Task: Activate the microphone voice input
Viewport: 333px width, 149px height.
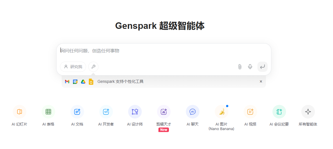Action: pyautogui.click(x=250, y=67)
